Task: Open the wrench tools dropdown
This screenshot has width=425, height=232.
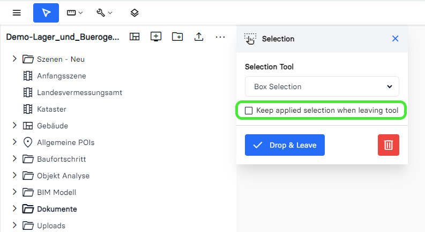Action: coord(104,12)
